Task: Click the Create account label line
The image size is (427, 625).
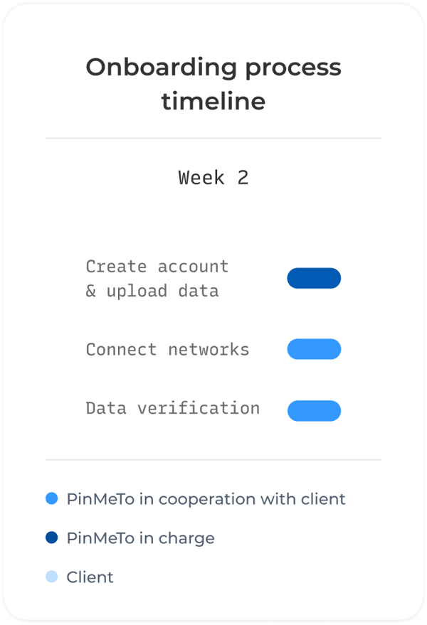Action: pyautogui.click(x=157, y=266)
